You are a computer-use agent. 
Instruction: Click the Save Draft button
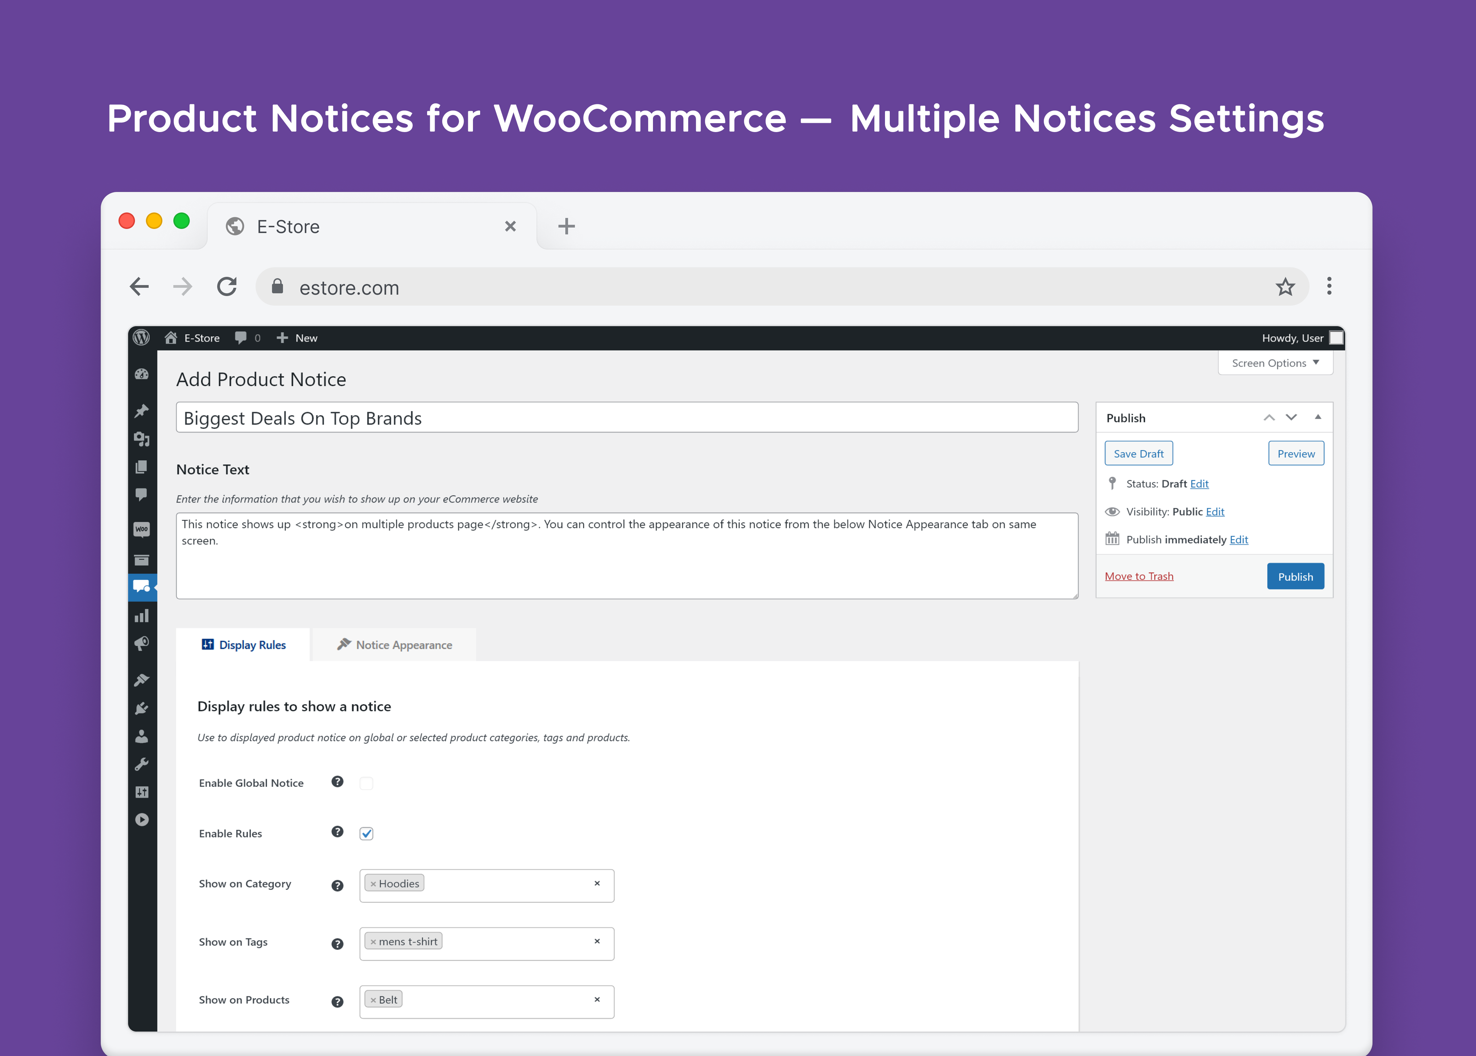[1138, 453]
